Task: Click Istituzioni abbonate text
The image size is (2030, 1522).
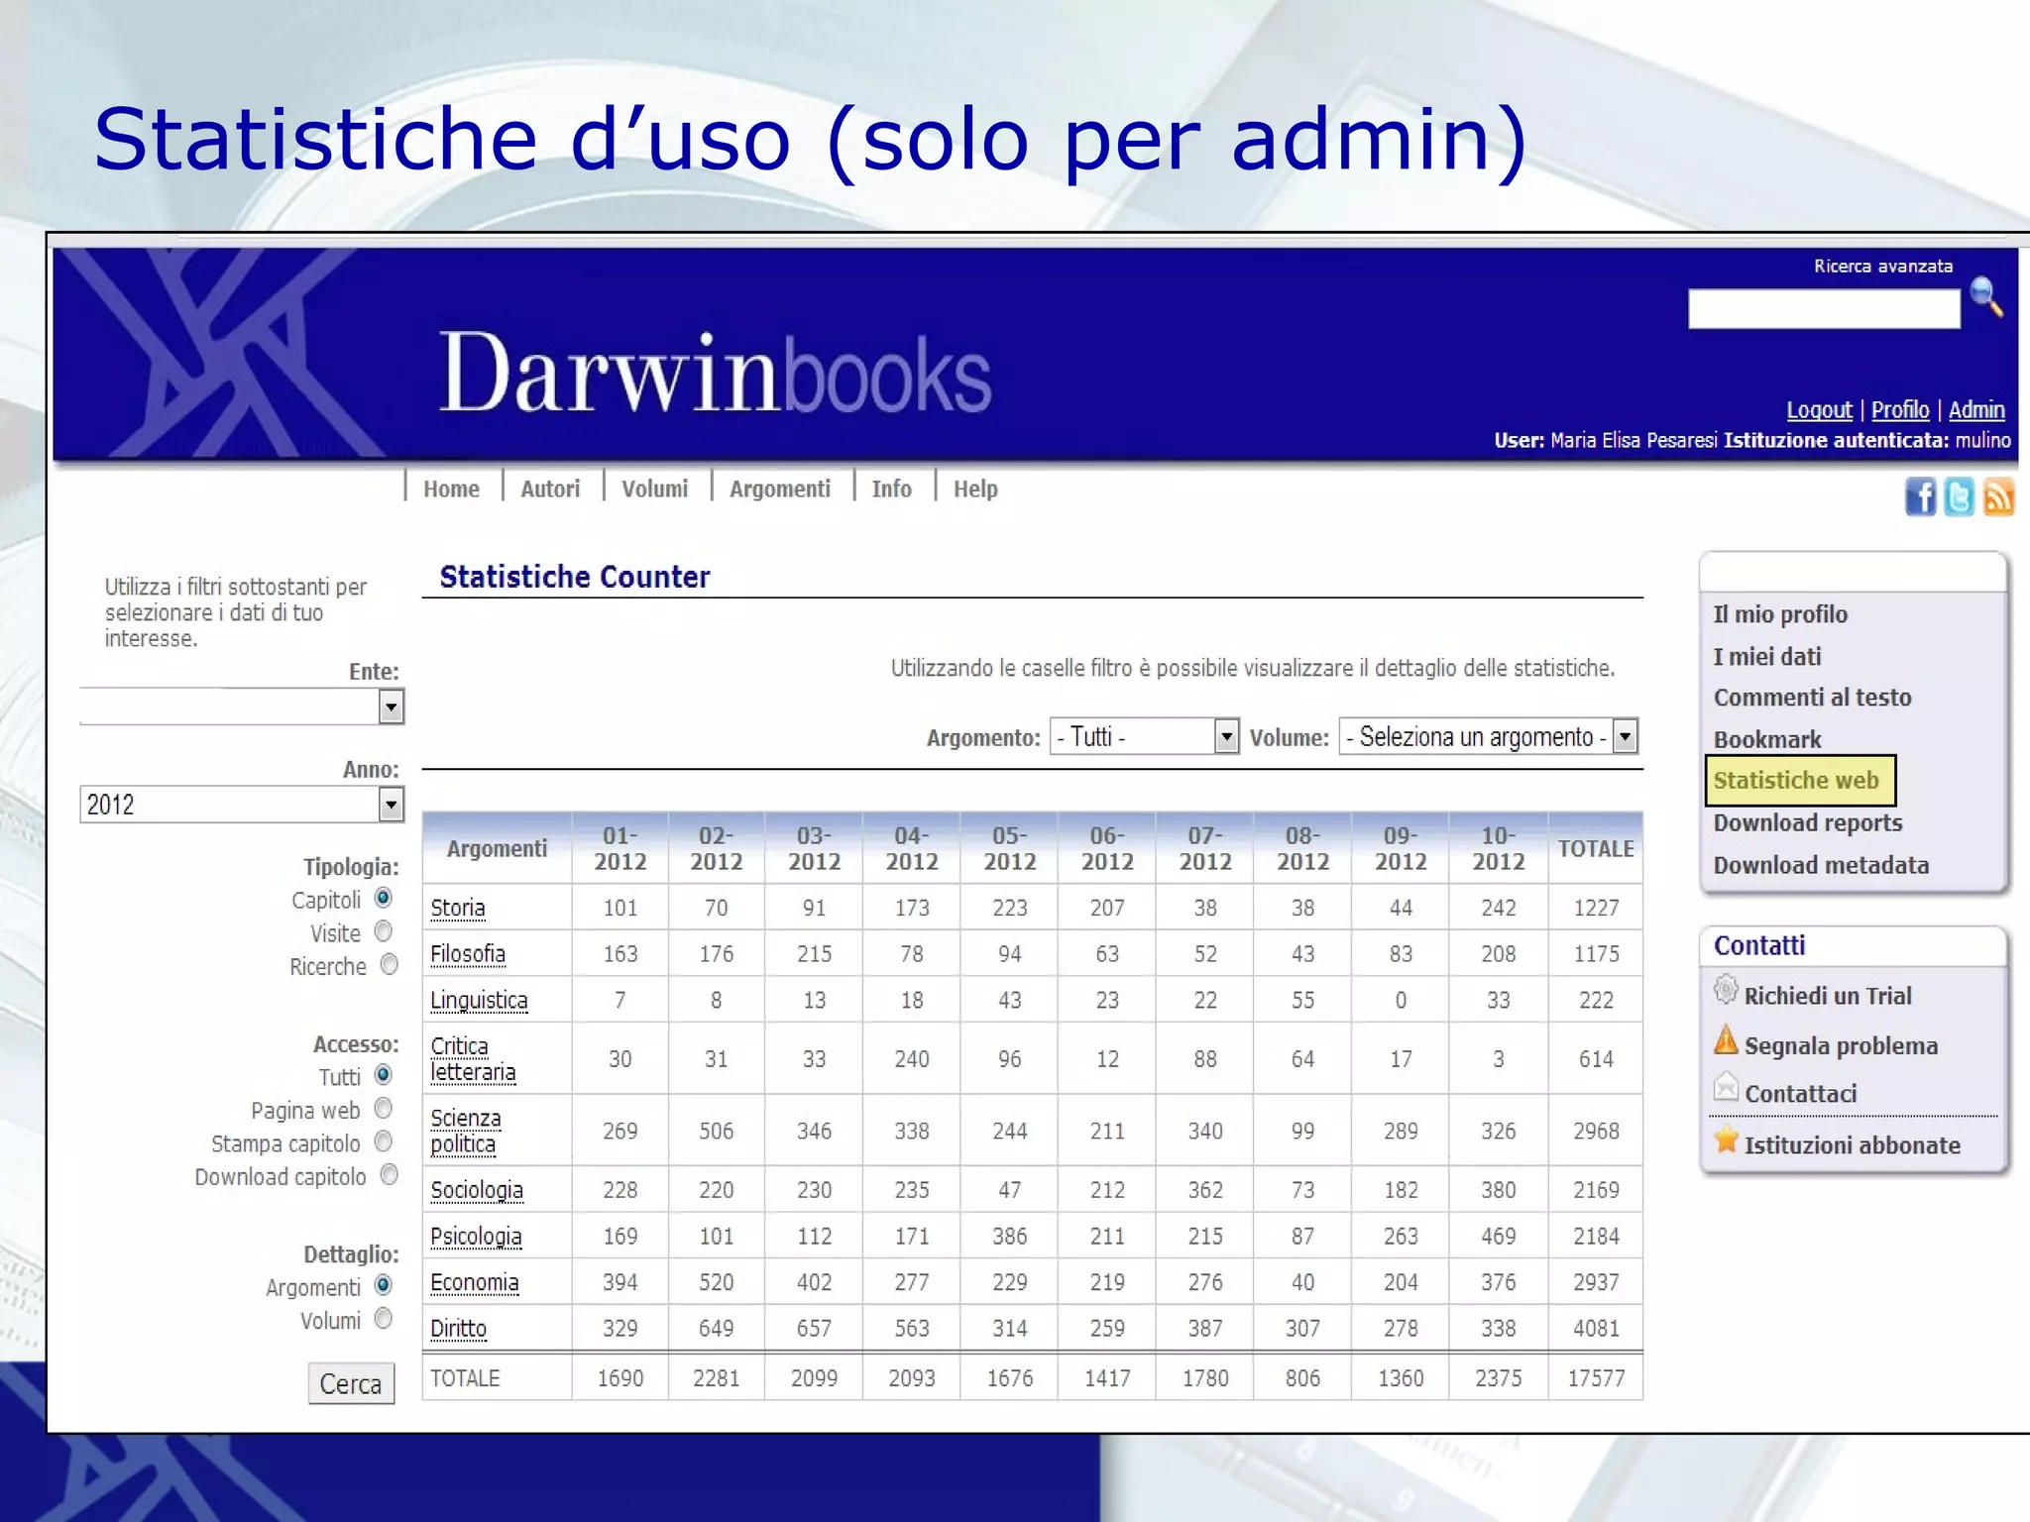Action: point(1852,1145)
